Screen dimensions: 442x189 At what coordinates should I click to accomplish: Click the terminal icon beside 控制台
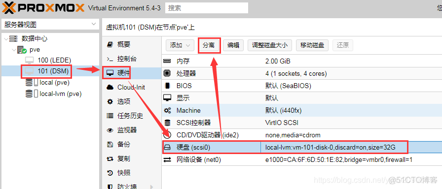110,59
